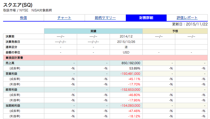The width and height of the screenshot is (210, 119).
Task: Click the 経常利益 row label
Action: (x=11, y=90)
